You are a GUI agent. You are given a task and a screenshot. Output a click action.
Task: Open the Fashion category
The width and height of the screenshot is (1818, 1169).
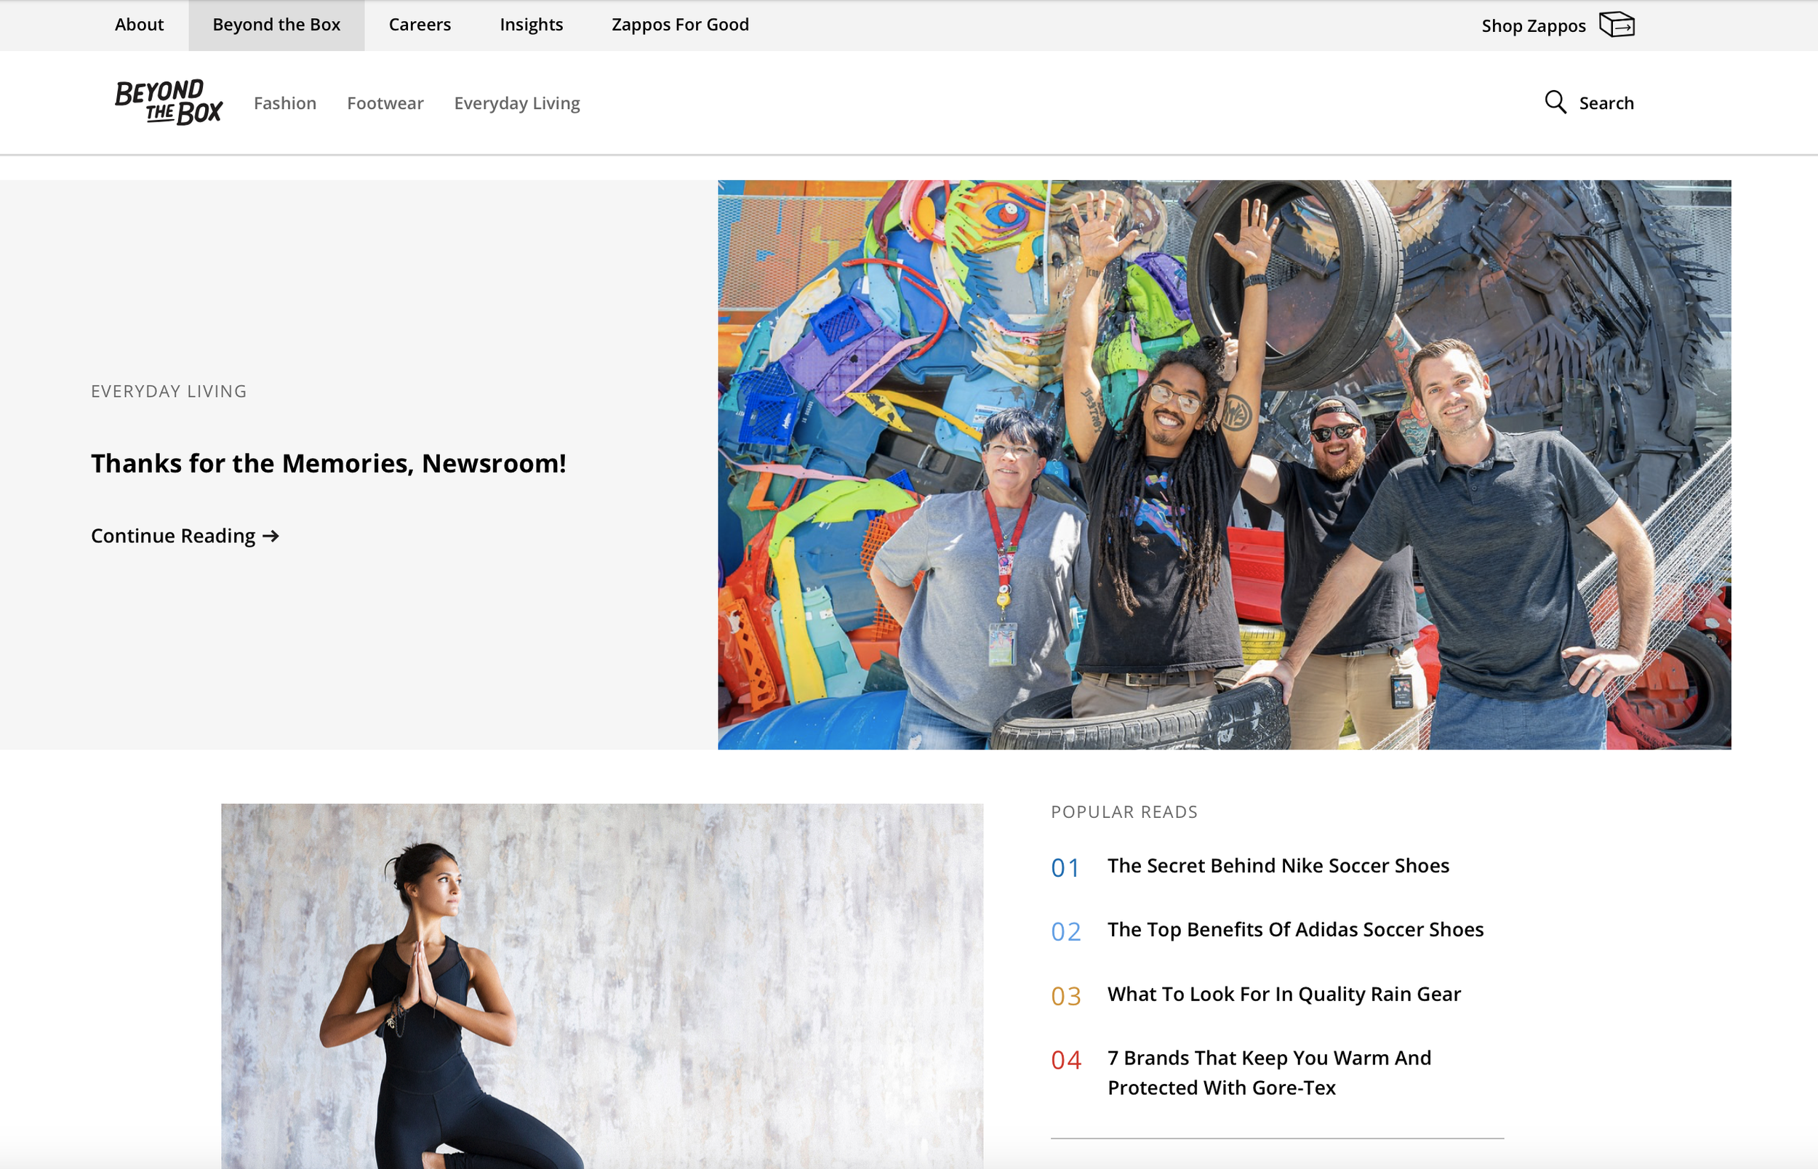point(284,103)
